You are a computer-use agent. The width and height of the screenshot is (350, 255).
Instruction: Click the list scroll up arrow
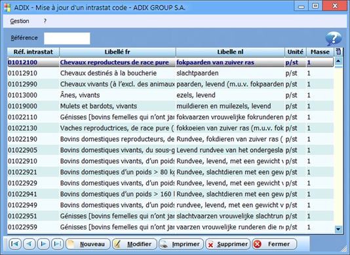338,61
